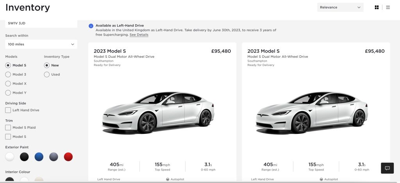
Task: Open the See Details link
Action: point(139,35)
